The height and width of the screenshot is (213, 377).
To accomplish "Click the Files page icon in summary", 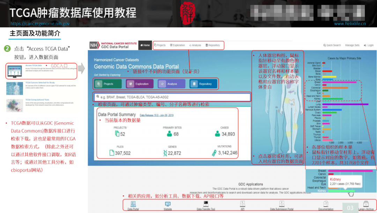I will tap(112, 153).
